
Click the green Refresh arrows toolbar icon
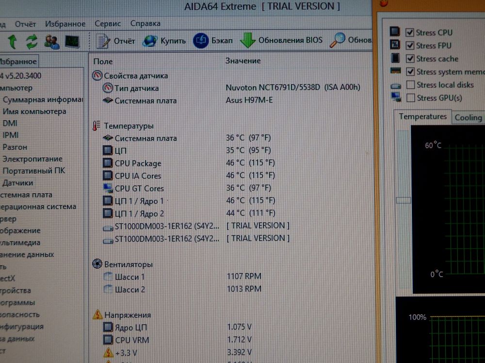click(32, 41)
